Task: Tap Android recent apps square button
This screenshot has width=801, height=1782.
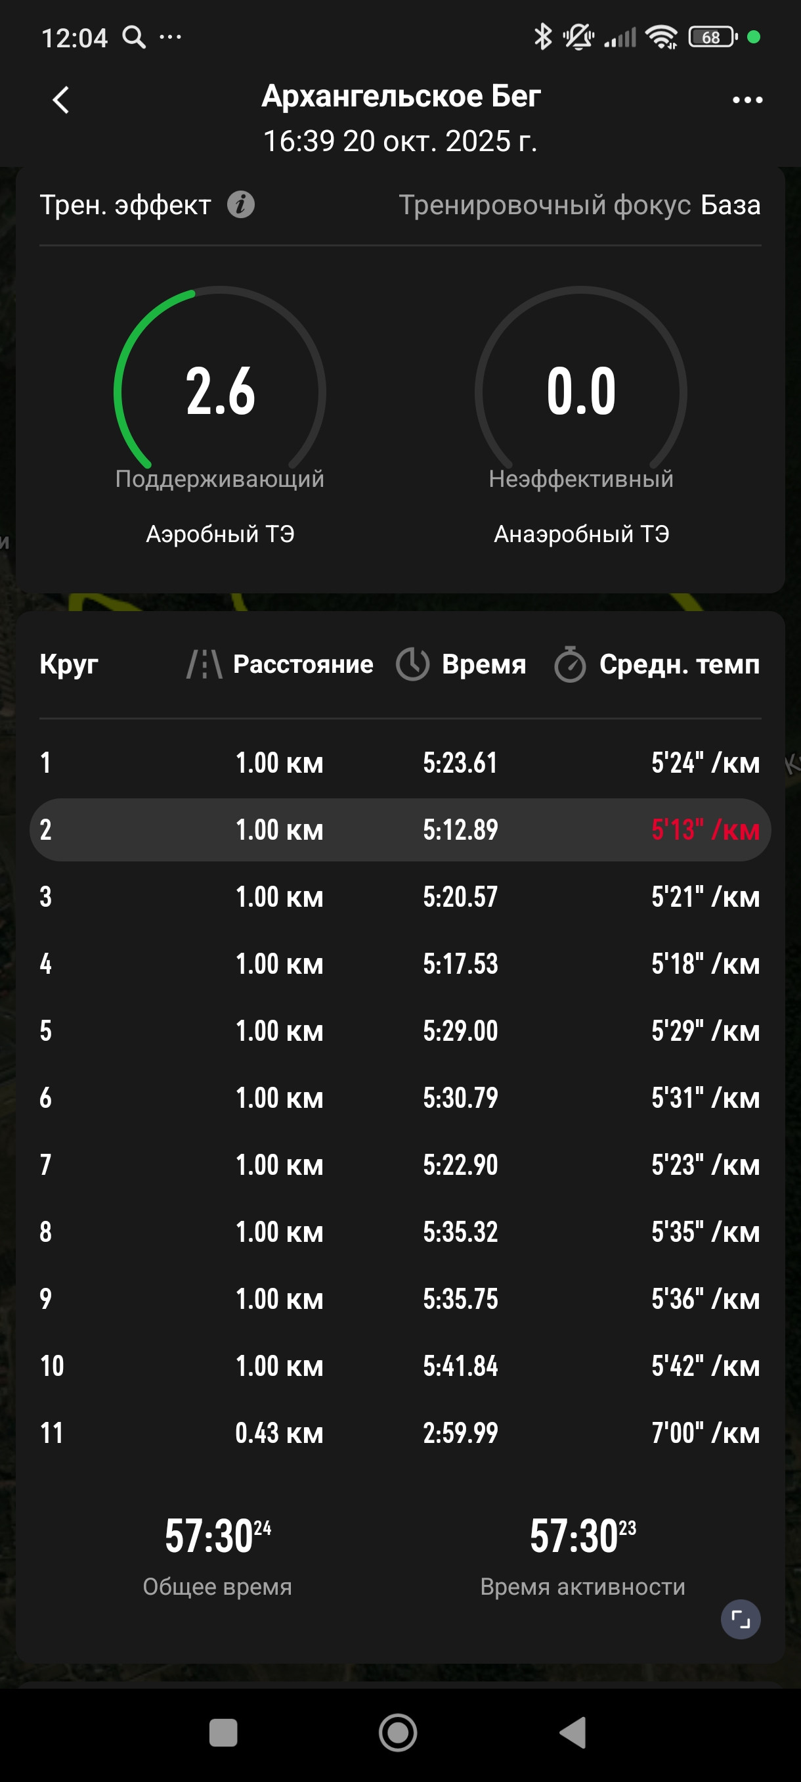Action: pos(223,1732)
